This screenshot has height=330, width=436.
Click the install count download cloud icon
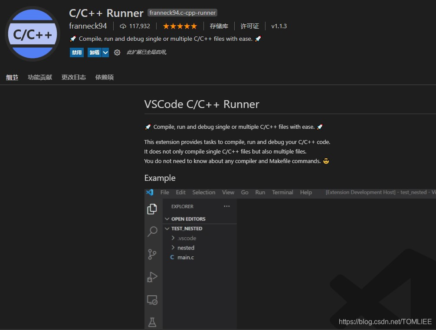pyautogui.click(x=123, y=26)
